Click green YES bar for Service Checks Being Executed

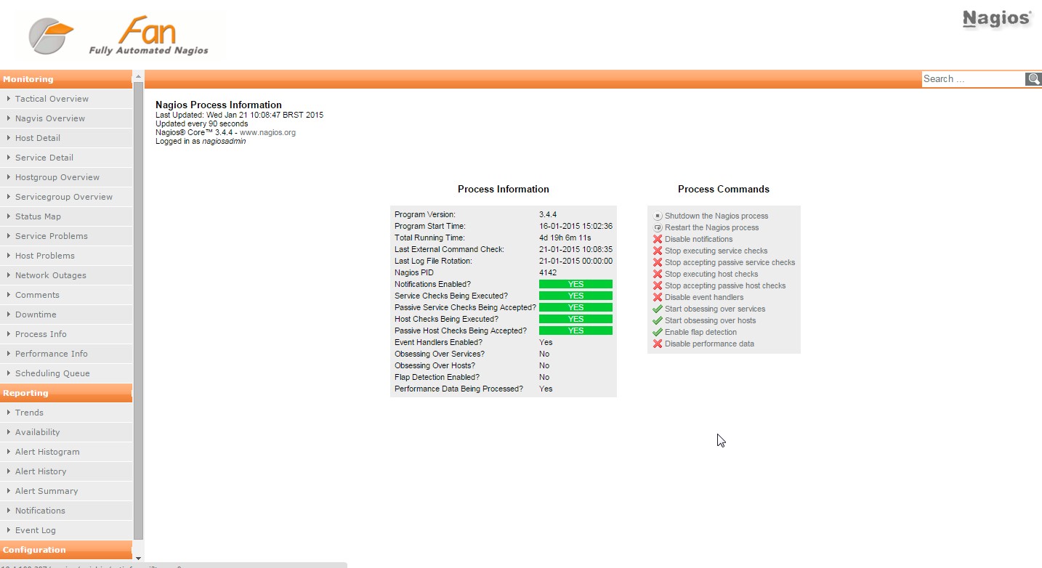pos(575,296)
